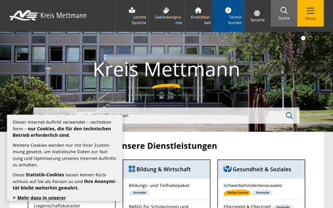Click Formular tag under Bildungs- und Teilhabepaket

[x=139, y=192]
